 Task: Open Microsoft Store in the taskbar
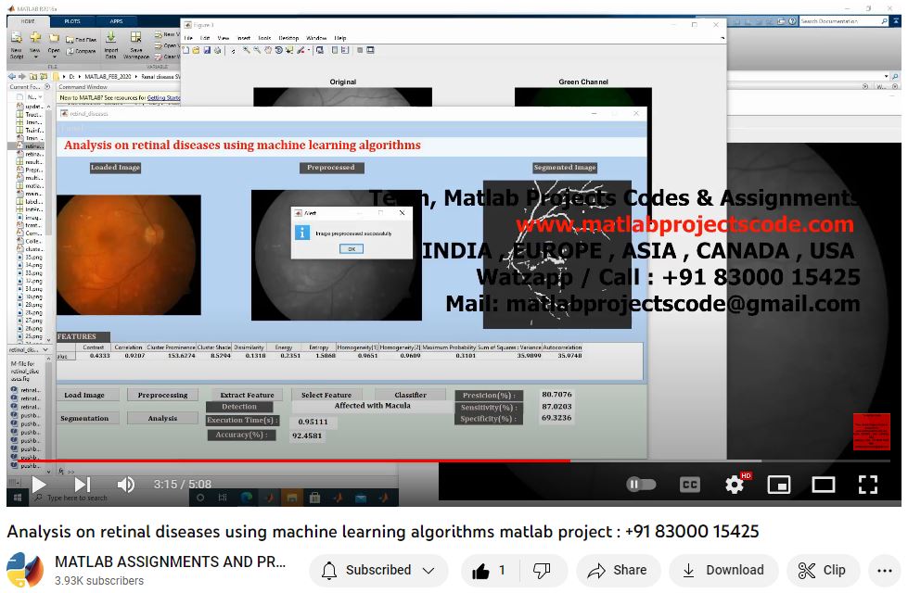(x=314, y=498)
